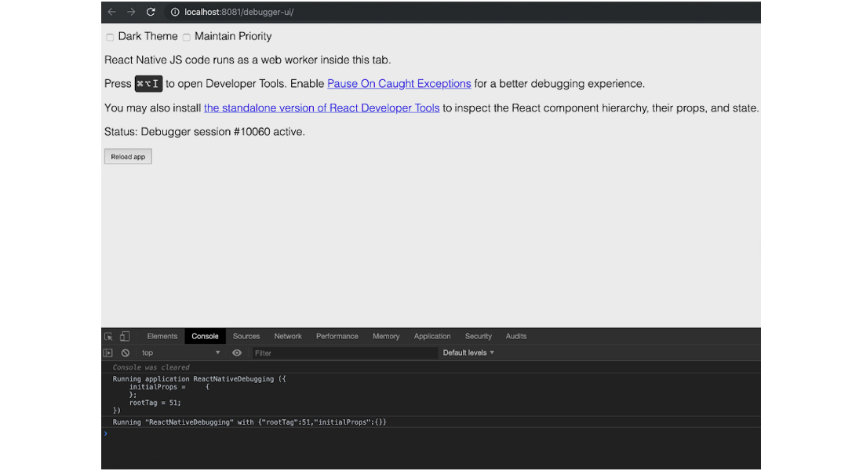Open the Pause On Caught Exceptions link

click(x=399, y=84)
